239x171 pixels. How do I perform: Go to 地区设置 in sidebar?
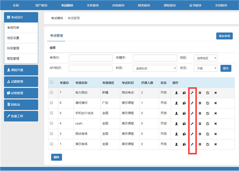pos(21,38)
